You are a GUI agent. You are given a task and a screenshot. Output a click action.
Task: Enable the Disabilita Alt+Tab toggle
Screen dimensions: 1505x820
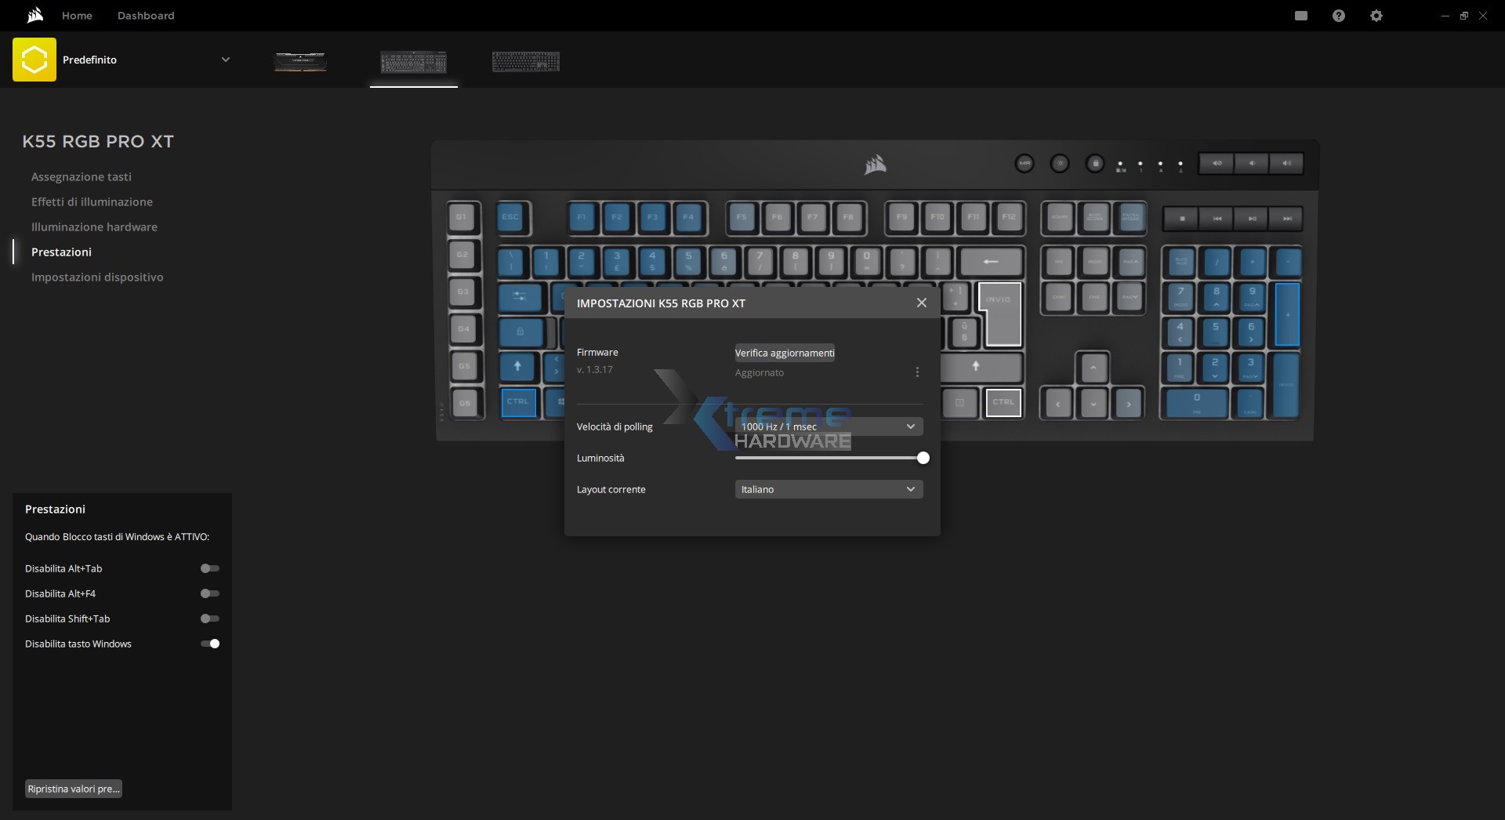[x=209, y=568]
